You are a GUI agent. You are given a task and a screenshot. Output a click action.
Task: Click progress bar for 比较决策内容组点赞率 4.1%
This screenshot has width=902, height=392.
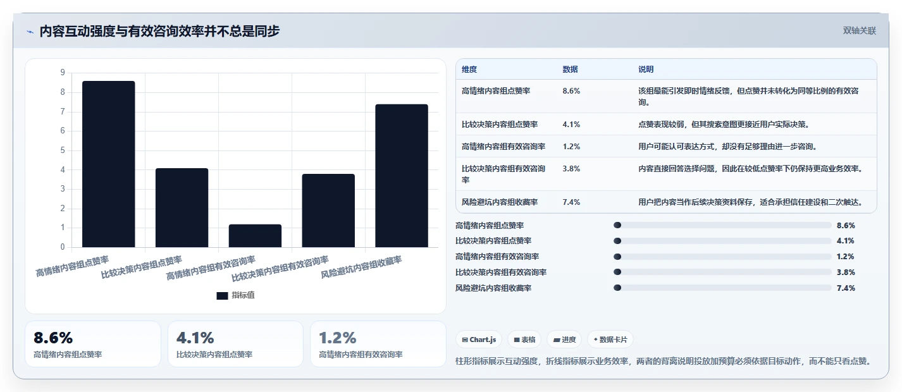click(722, 241)
